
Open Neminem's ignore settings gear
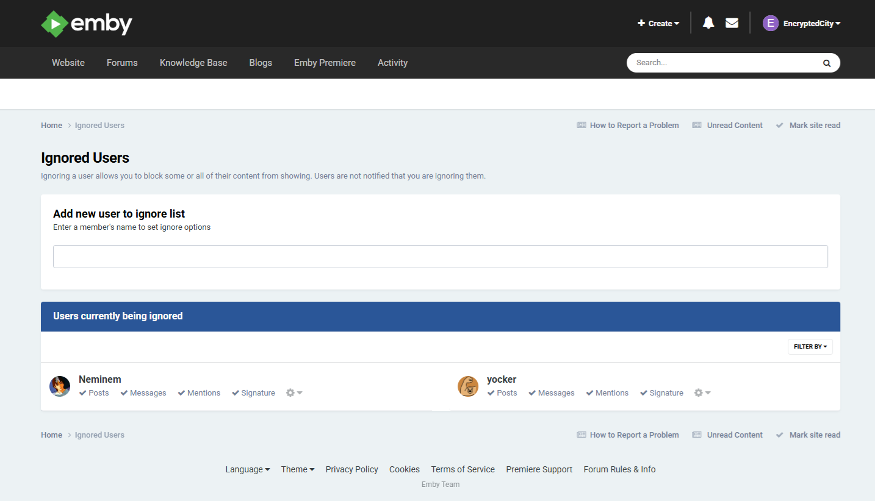[x=294, y=393]
